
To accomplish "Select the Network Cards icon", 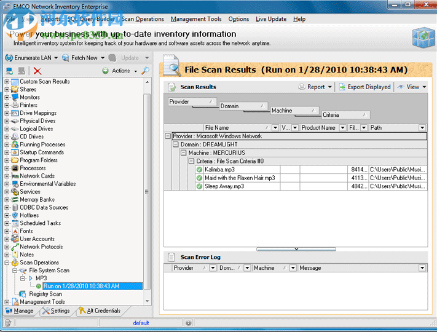I will tap(15, 176).
